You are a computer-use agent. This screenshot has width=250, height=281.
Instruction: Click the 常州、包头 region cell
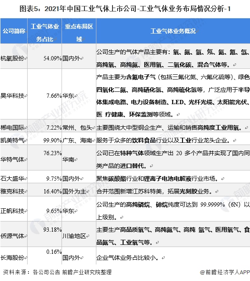[77, 128]
